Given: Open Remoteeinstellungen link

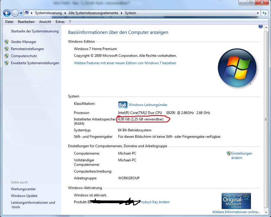Looking at the screenshot, I should [27, 49].
